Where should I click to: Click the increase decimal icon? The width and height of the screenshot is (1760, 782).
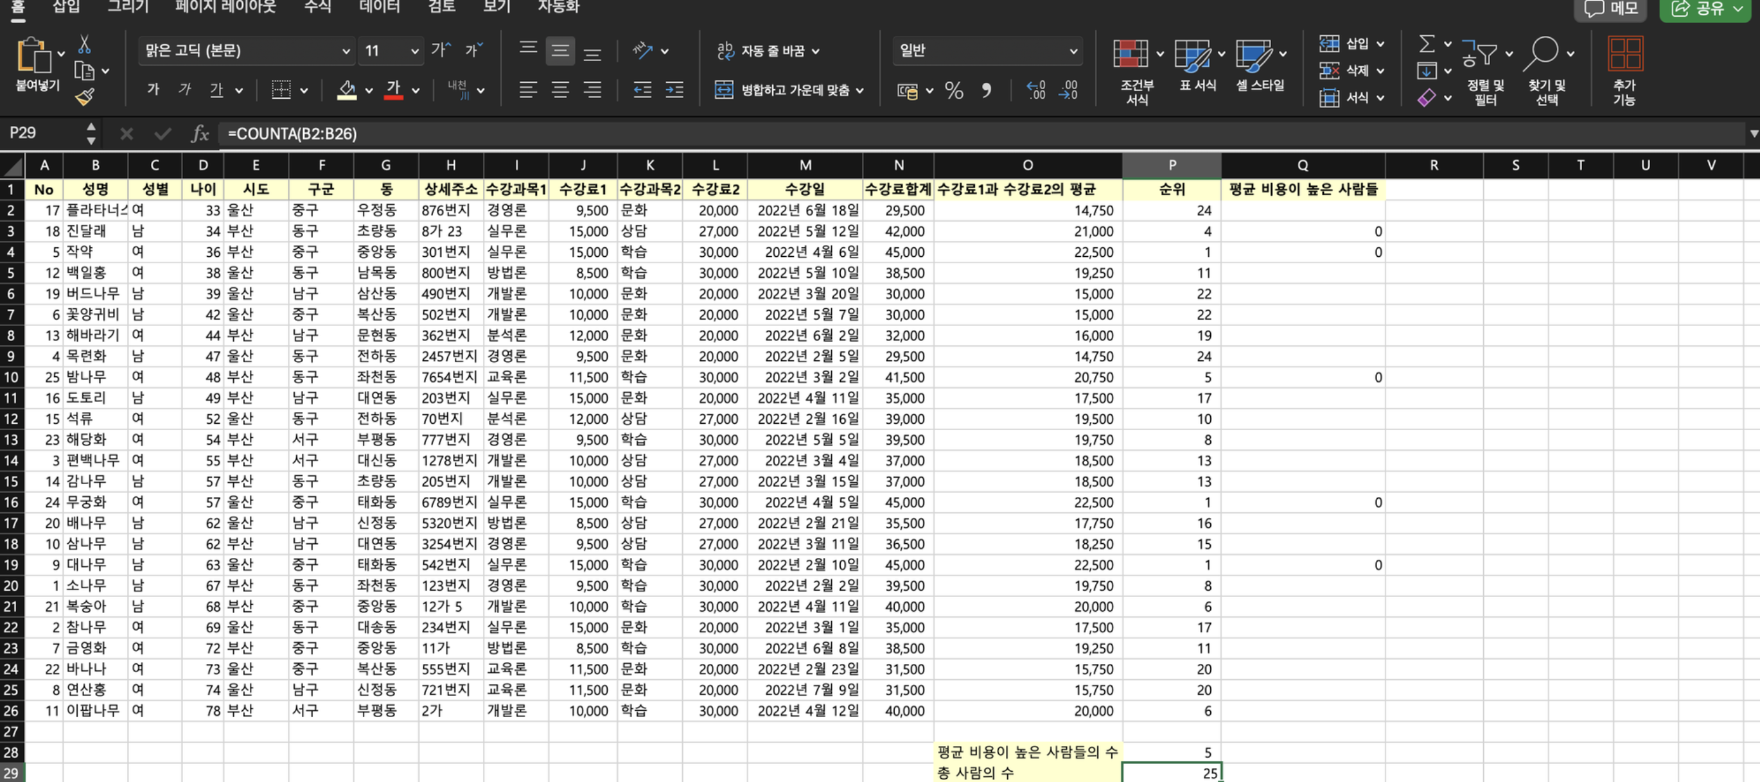pos(1036,90)
